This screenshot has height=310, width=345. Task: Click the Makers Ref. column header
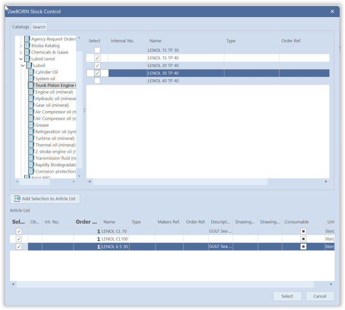(169, 222)
